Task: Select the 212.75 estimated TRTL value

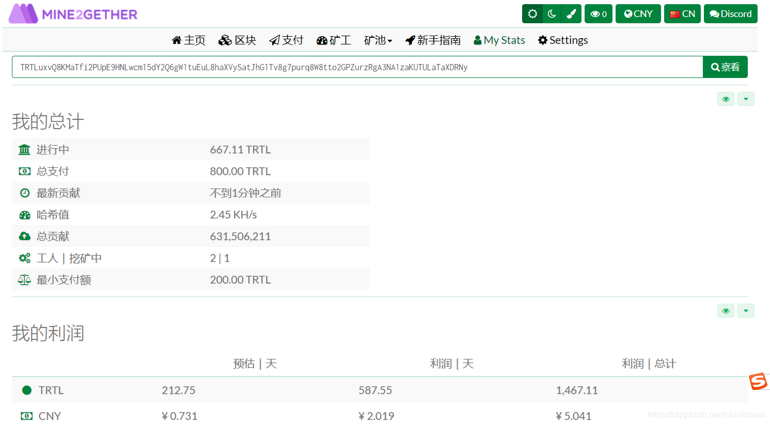Action: point(179,390)
